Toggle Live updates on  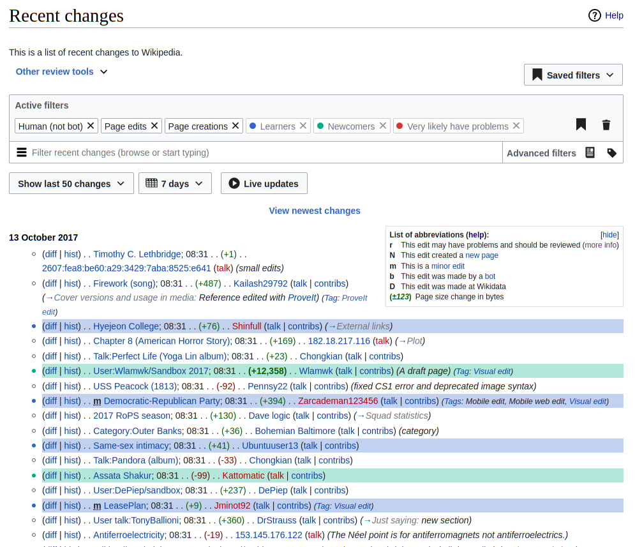click(264, 183)
